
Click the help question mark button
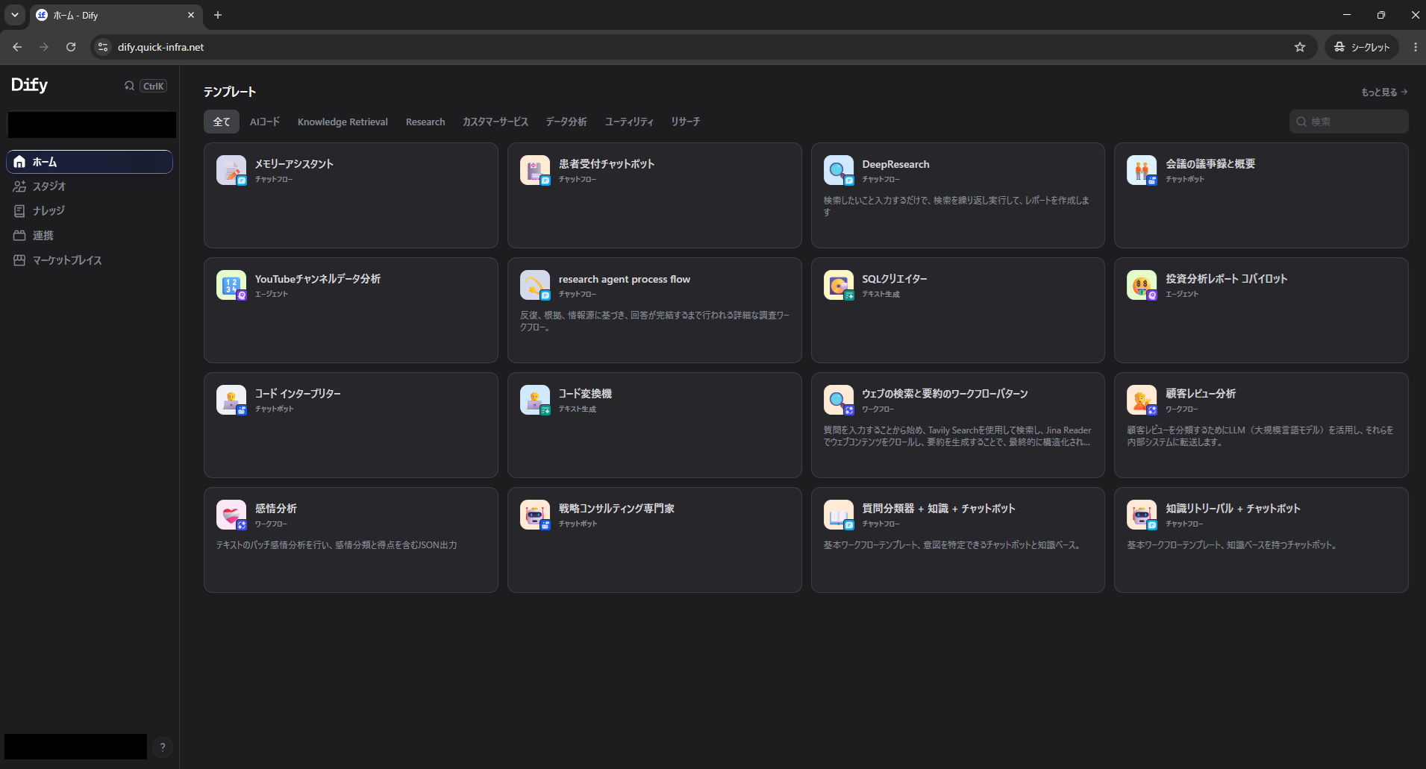click(163, 747)
